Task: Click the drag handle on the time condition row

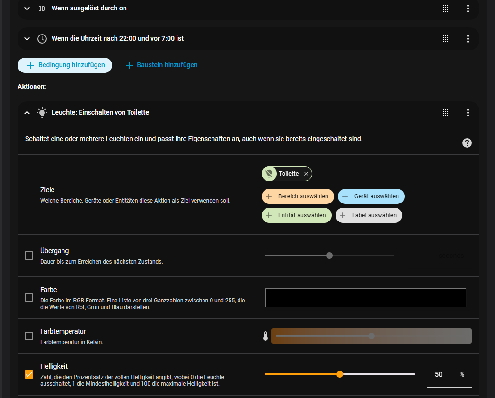Action: point(445,38)
